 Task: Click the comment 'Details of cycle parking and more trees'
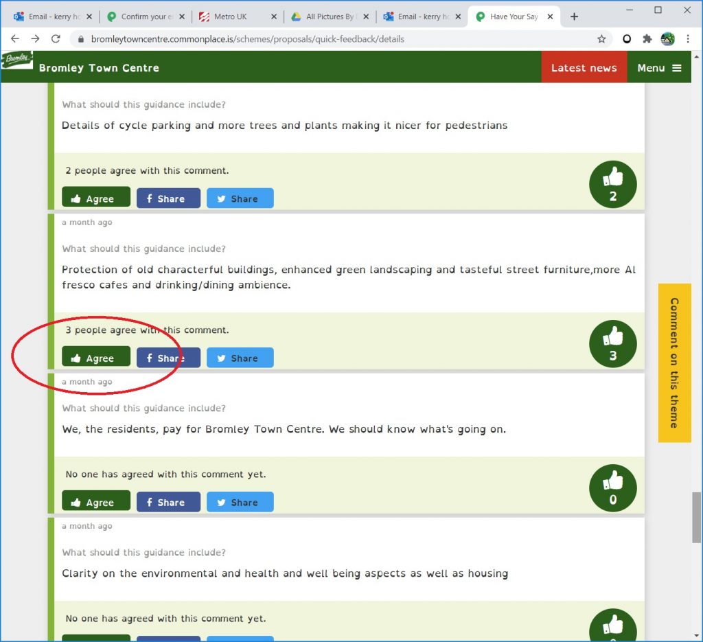285,126
